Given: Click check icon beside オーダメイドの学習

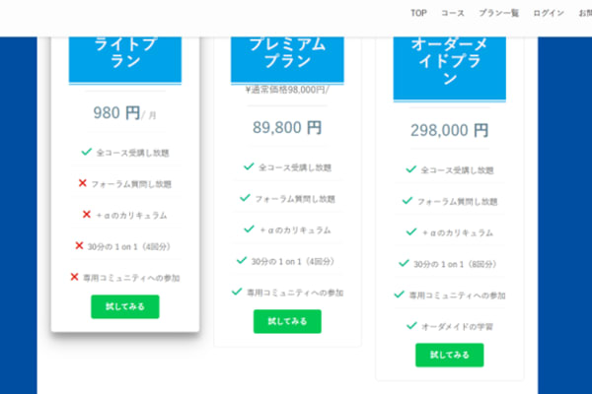Looking at the screenshot, I should click(411, 325).
